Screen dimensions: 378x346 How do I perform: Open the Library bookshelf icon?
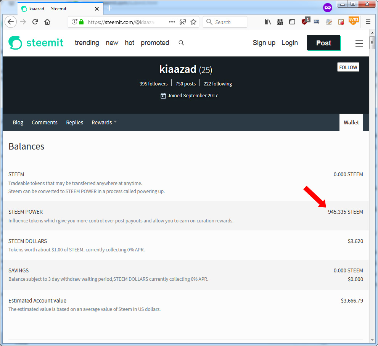(268, 22)
